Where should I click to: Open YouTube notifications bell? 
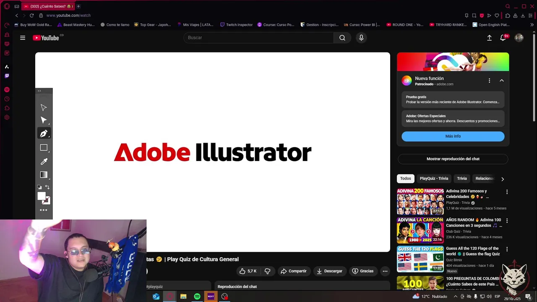(x=503, y=38)
